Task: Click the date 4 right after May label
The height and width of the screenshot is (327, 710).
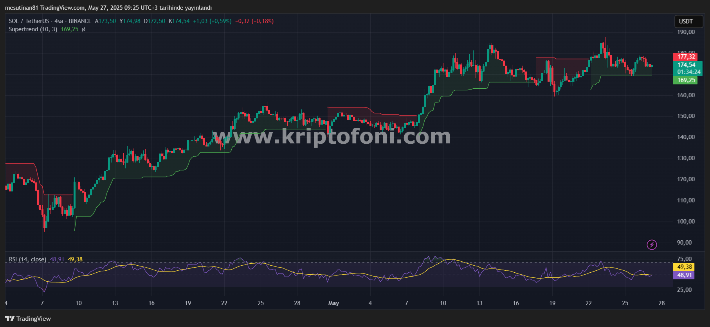Action: (x=370, y=303)
